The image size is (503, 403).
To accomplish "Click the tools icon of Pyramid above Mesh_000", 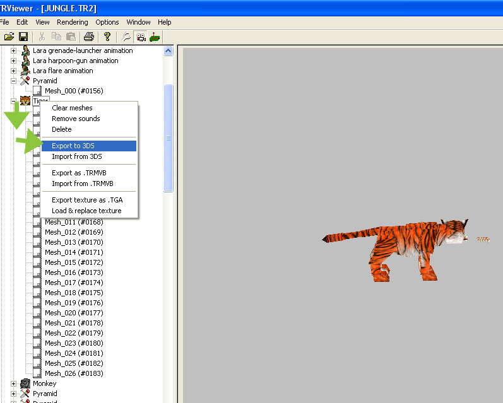I will click(25, 81).
